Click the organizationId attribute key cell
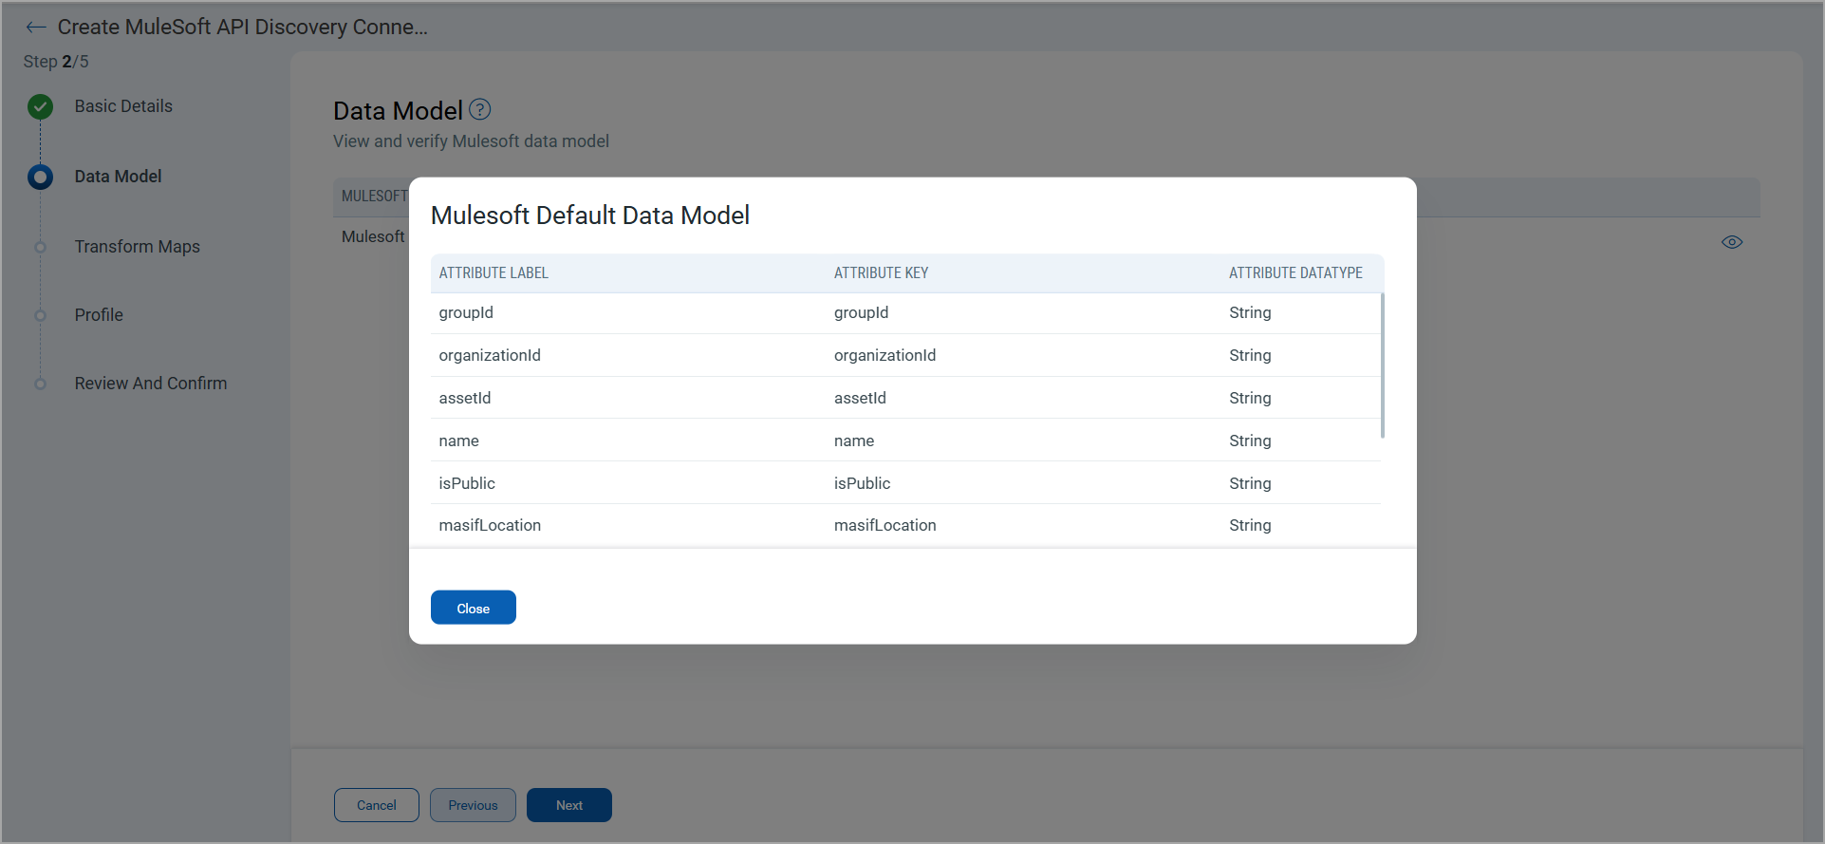The image size is (1825, 844). tap(885, 355)
